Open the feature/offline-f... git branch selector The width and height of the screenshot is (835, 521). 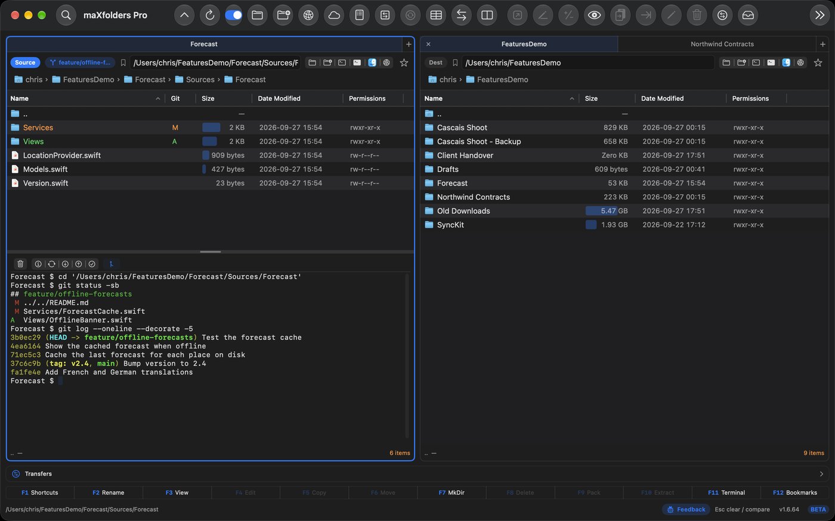[x=80, y=63]
